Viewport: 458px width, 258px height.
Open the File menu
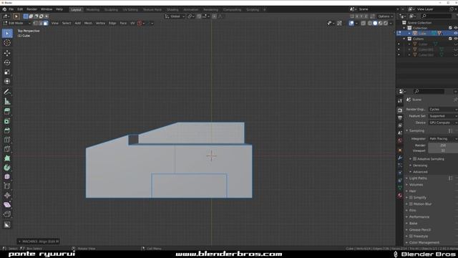pos(11,9)
